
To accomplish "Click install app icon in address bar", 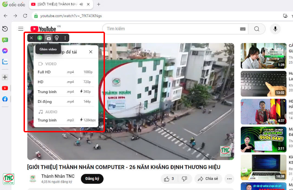I will pos(285,16).
